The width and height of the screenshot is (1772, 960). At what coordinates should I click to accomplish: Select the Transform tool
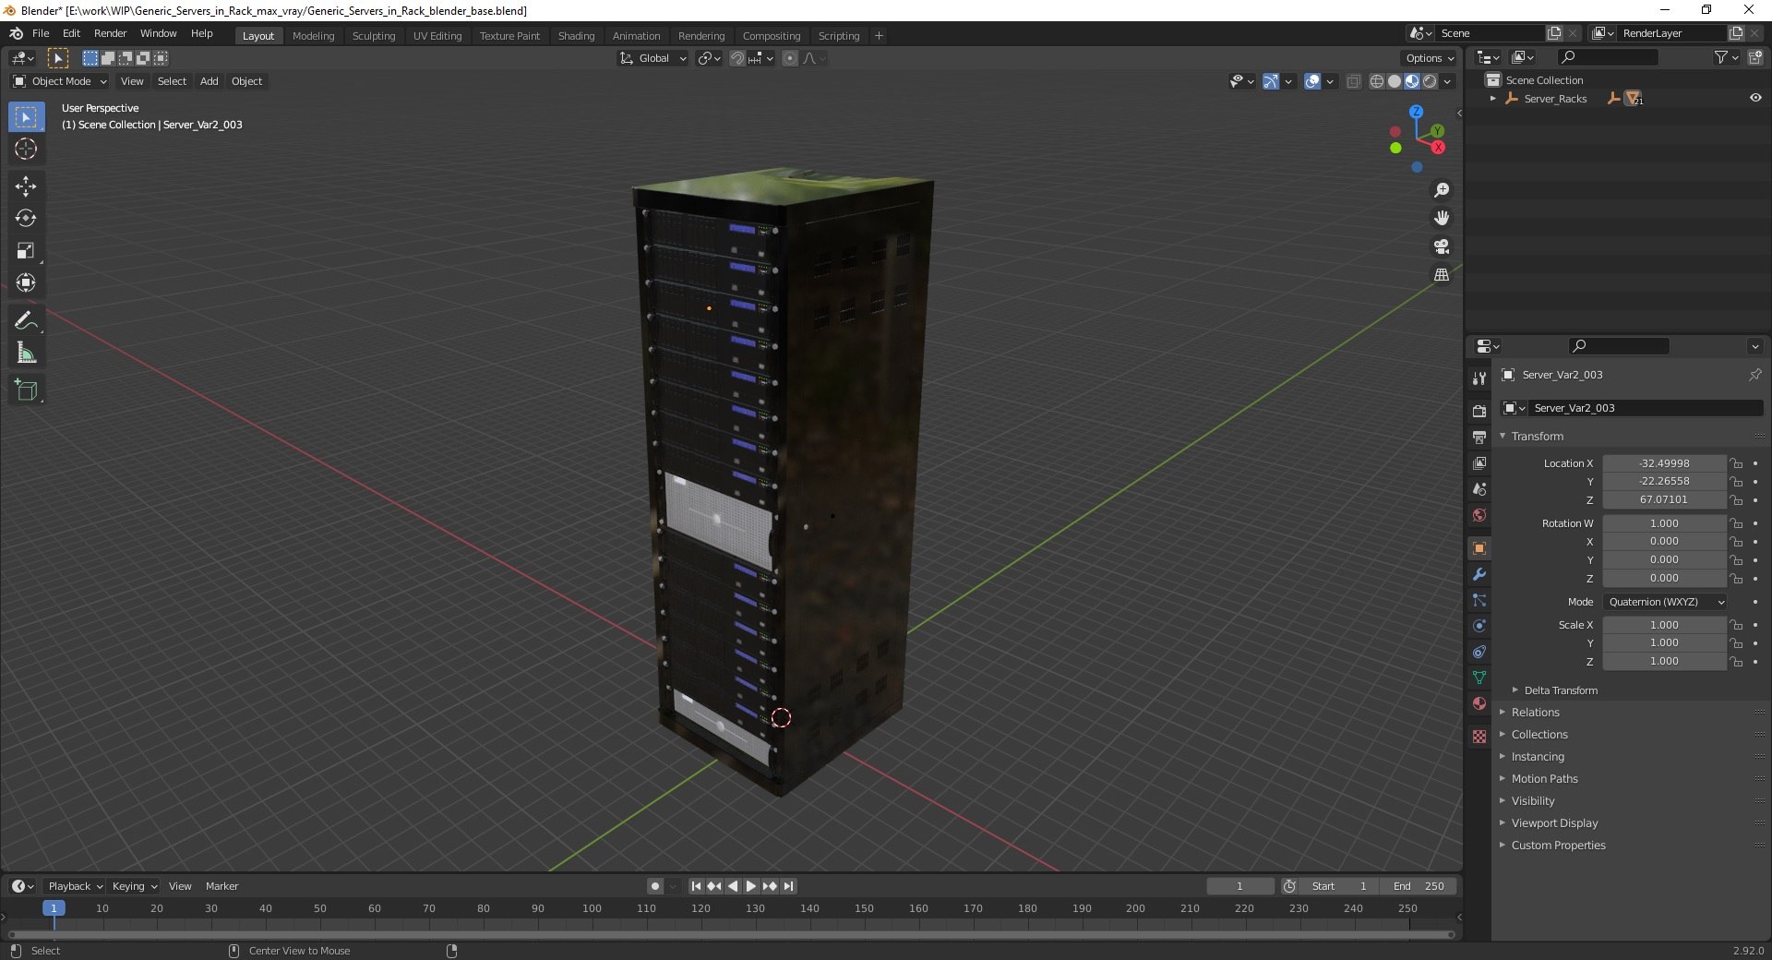click(x=26, y=283)
